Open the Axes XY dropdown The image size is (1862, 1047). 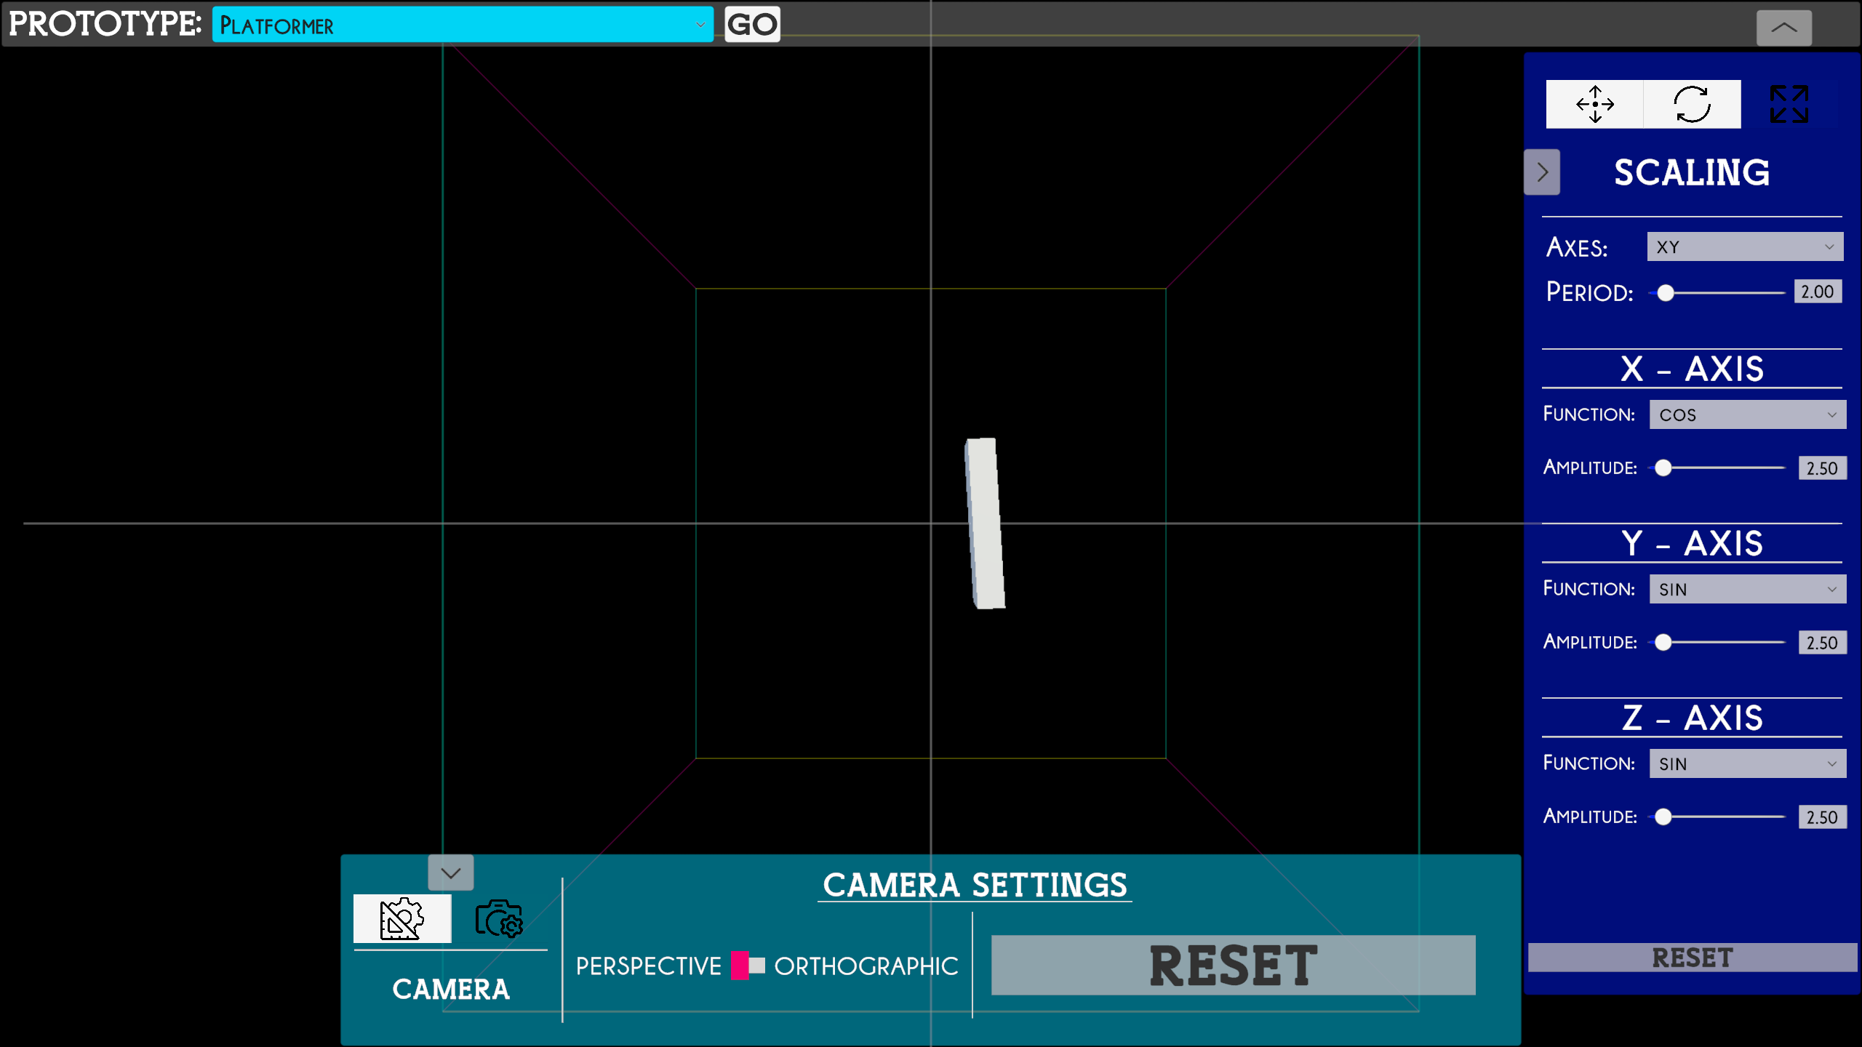coord(1744,247)
